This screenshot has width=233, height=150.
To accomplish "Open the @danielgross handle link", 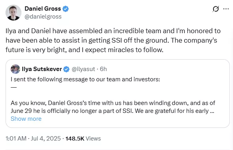I will tap(43, 17).
